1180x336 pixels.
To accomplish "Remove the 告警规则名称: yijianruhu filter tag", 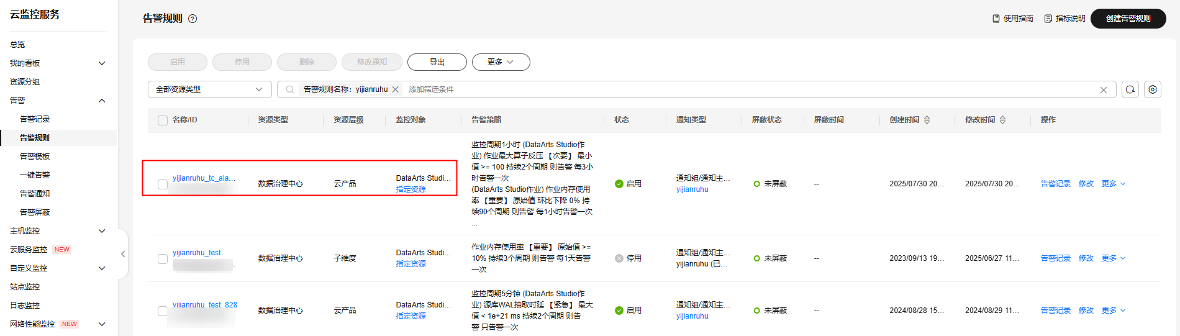I will point(396,89).
